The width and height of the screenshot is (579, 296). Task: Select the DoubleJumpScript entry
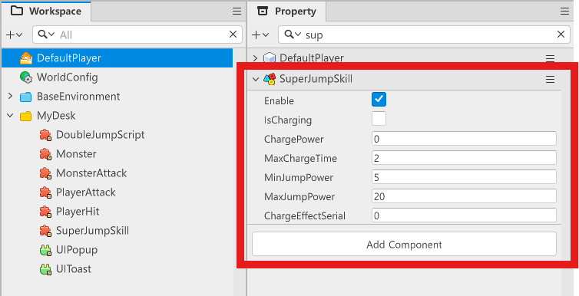click(x=117, y=135)
